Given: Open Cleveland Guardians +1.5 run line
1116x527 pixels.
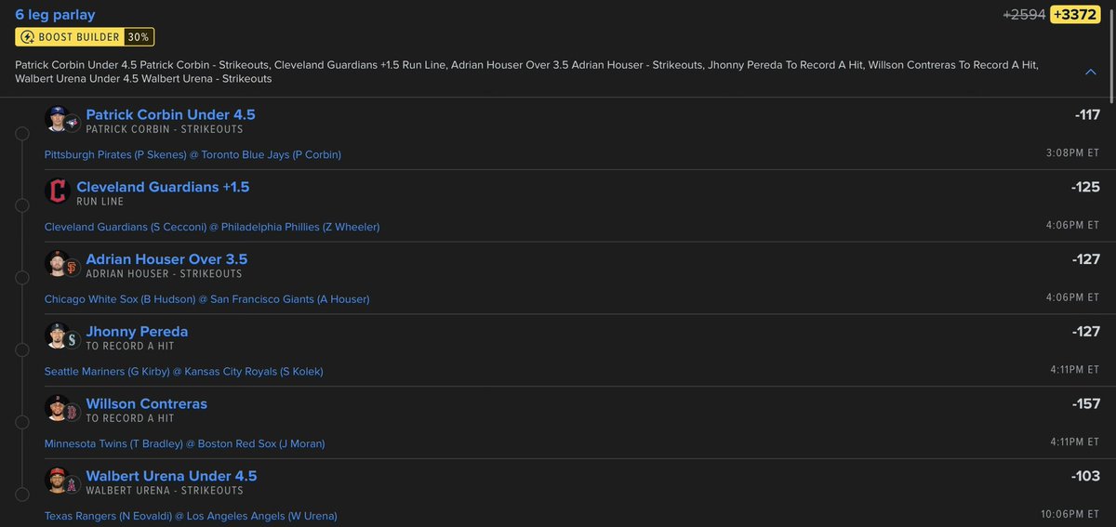Looking at the screenshot, I should click(x=163, y=187).
